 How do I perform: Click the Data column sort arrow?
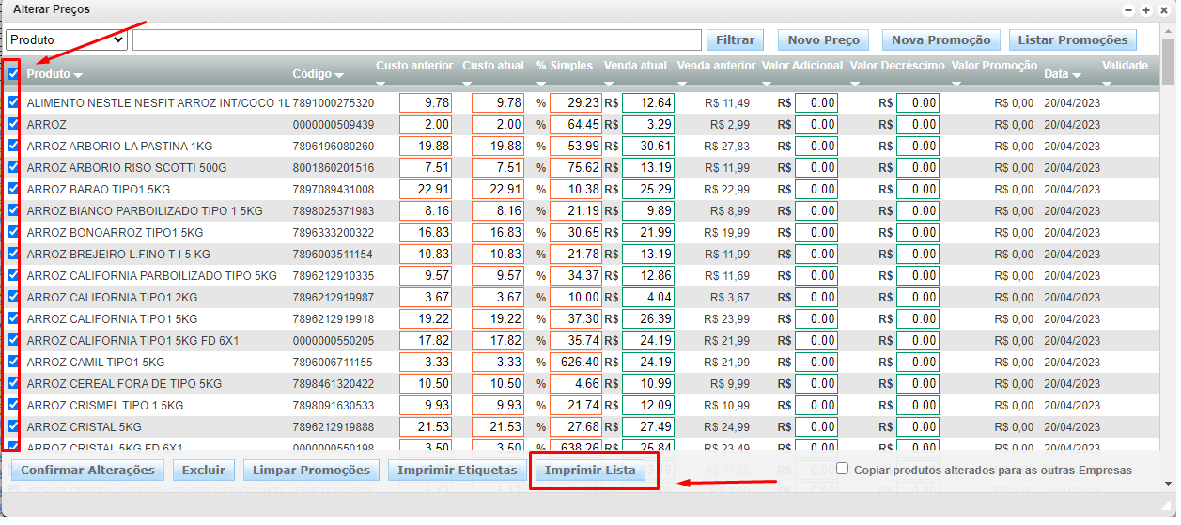1076,75
